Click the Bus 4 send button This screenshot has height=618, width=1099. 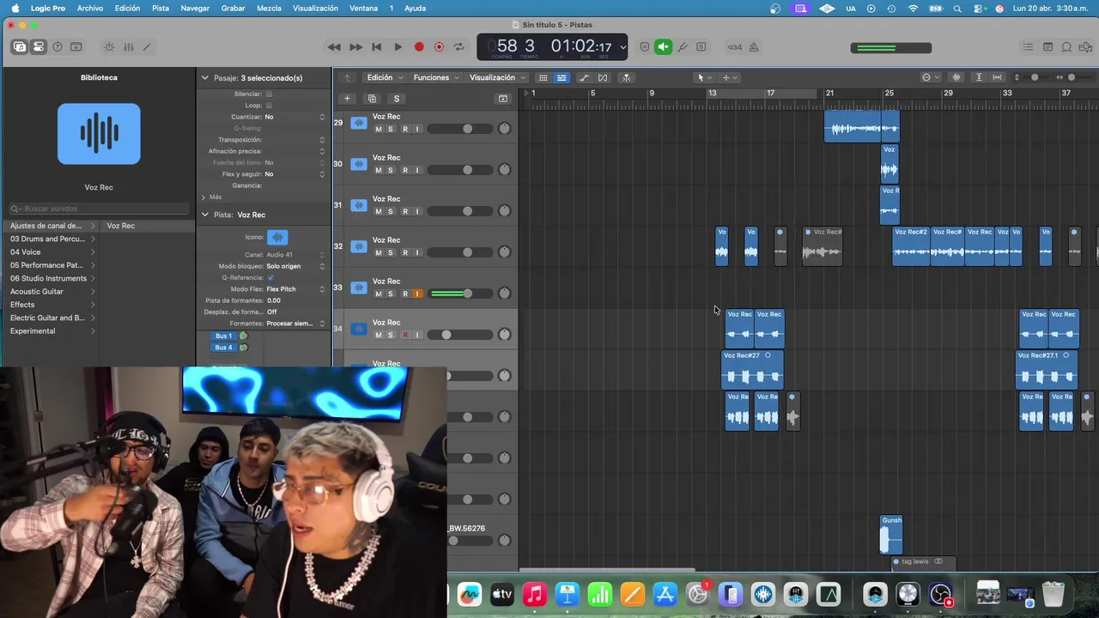[x=224, y=348]
